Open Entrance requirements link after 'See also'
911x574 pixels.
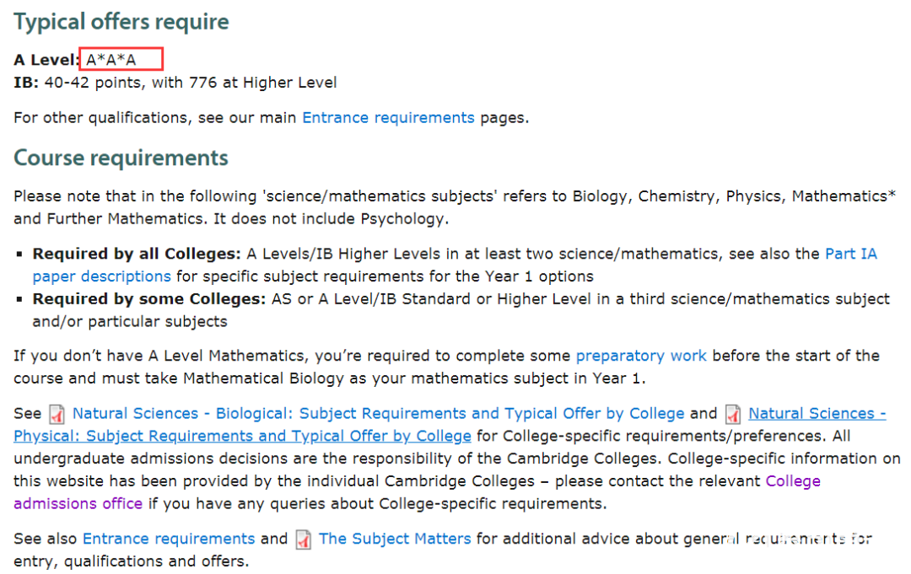click(x=169, y=539)
